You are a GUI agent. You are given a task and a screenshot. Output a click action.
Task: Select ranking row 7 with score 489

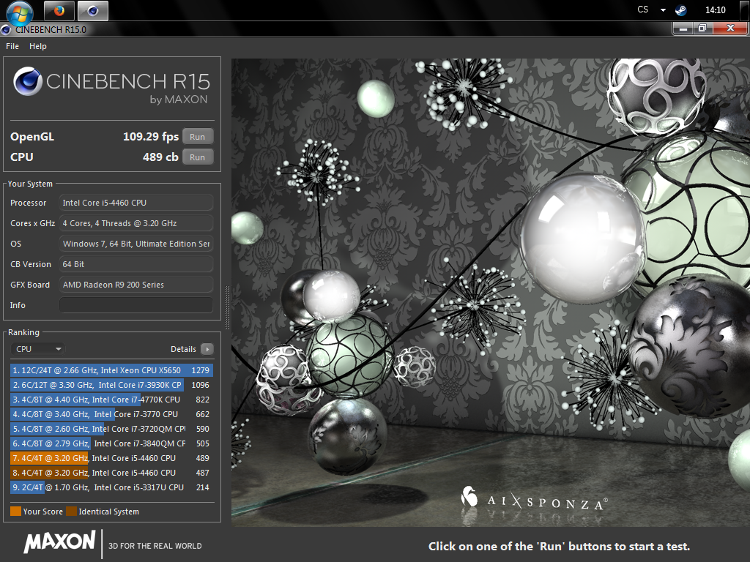point(111,458)
